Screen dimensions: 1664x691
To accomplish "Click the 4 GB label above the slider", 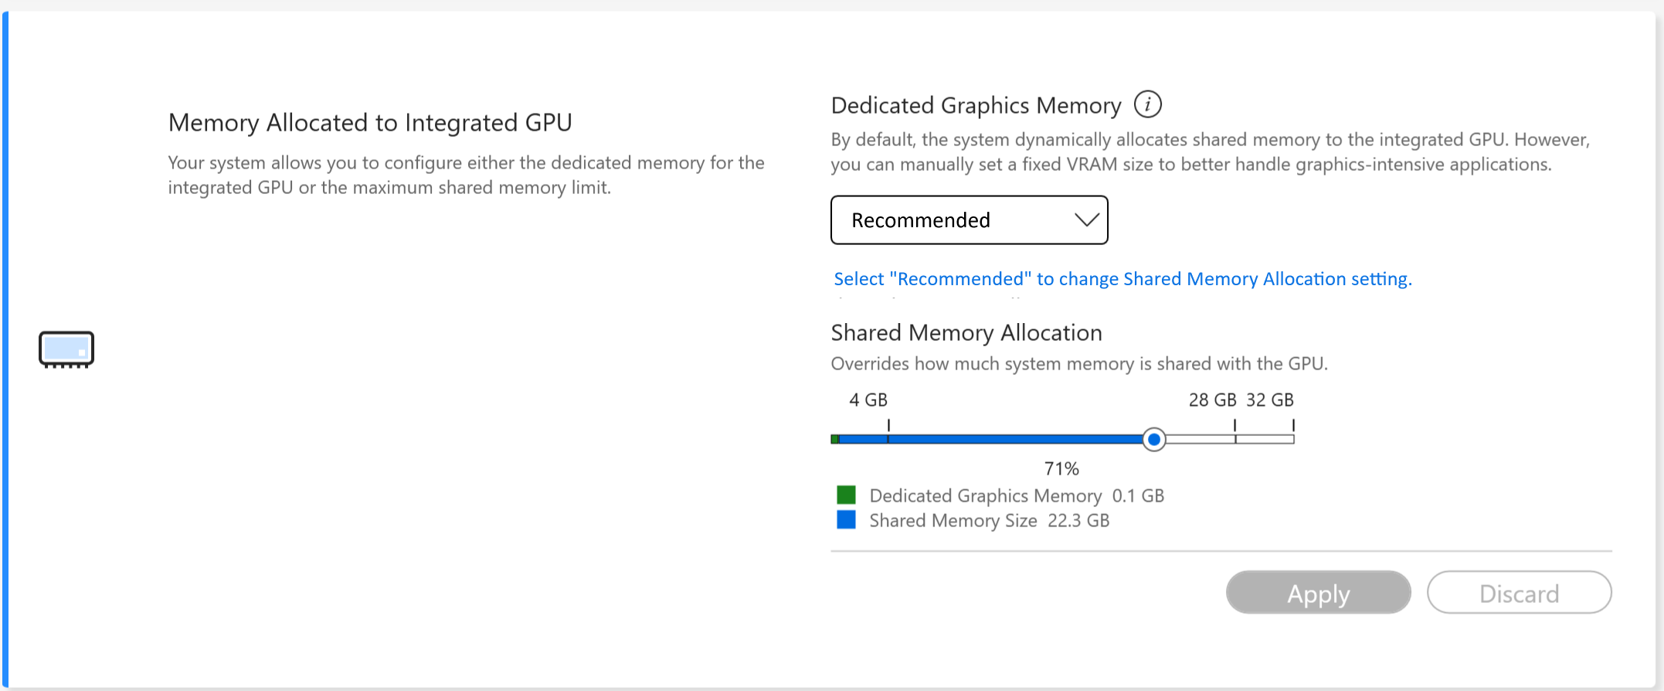I will point(868,400).
